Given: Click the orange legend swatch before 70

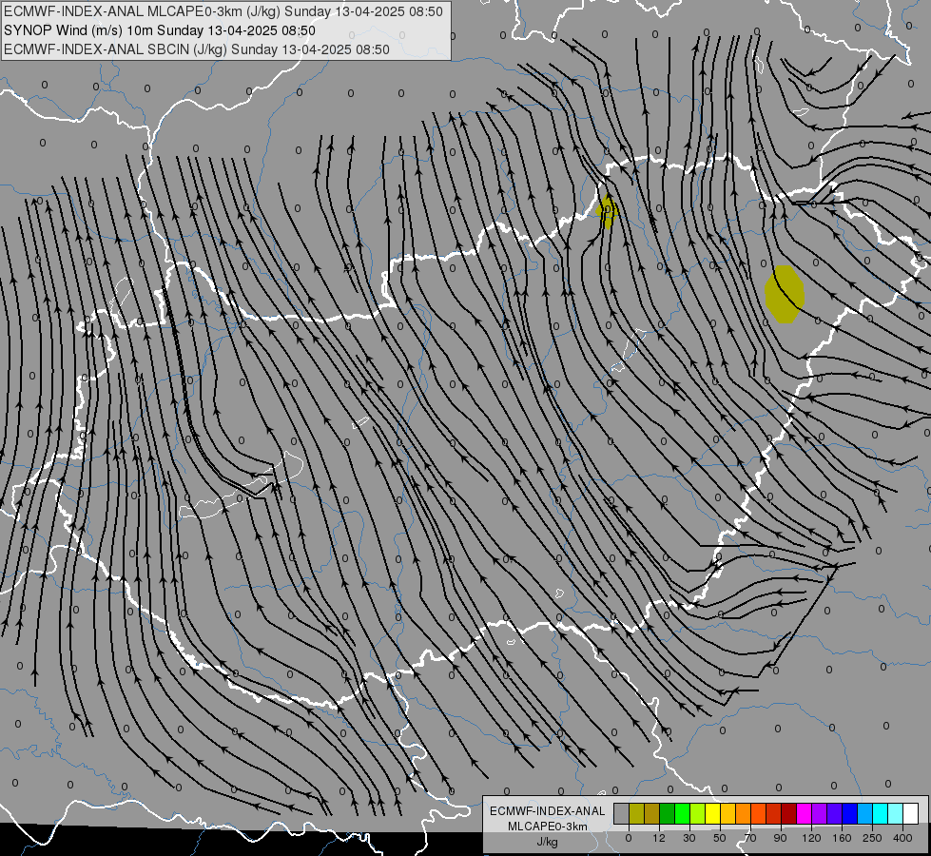Looking at the screenshot, I should point(744,814).
